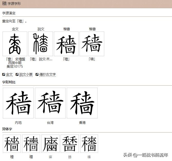Open the 金文 reference link
Screen dimensions: 172x161
click(9, 75)
